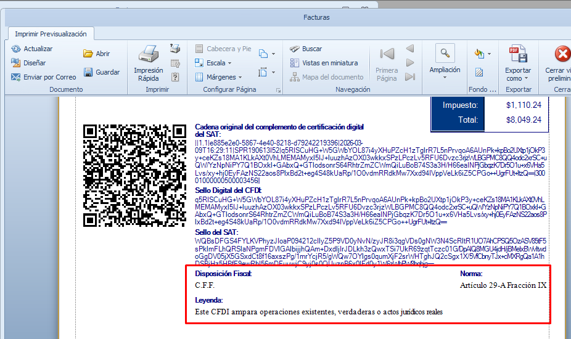This screenshot has width=571, height=339.
Task: Click the watermark icon in Fondo group
Action: tap(480, 73)
